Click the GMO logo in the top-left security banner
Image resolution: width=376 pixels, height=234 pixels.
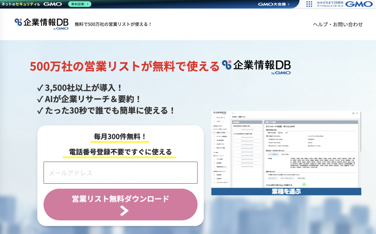[x=53, y=4]
